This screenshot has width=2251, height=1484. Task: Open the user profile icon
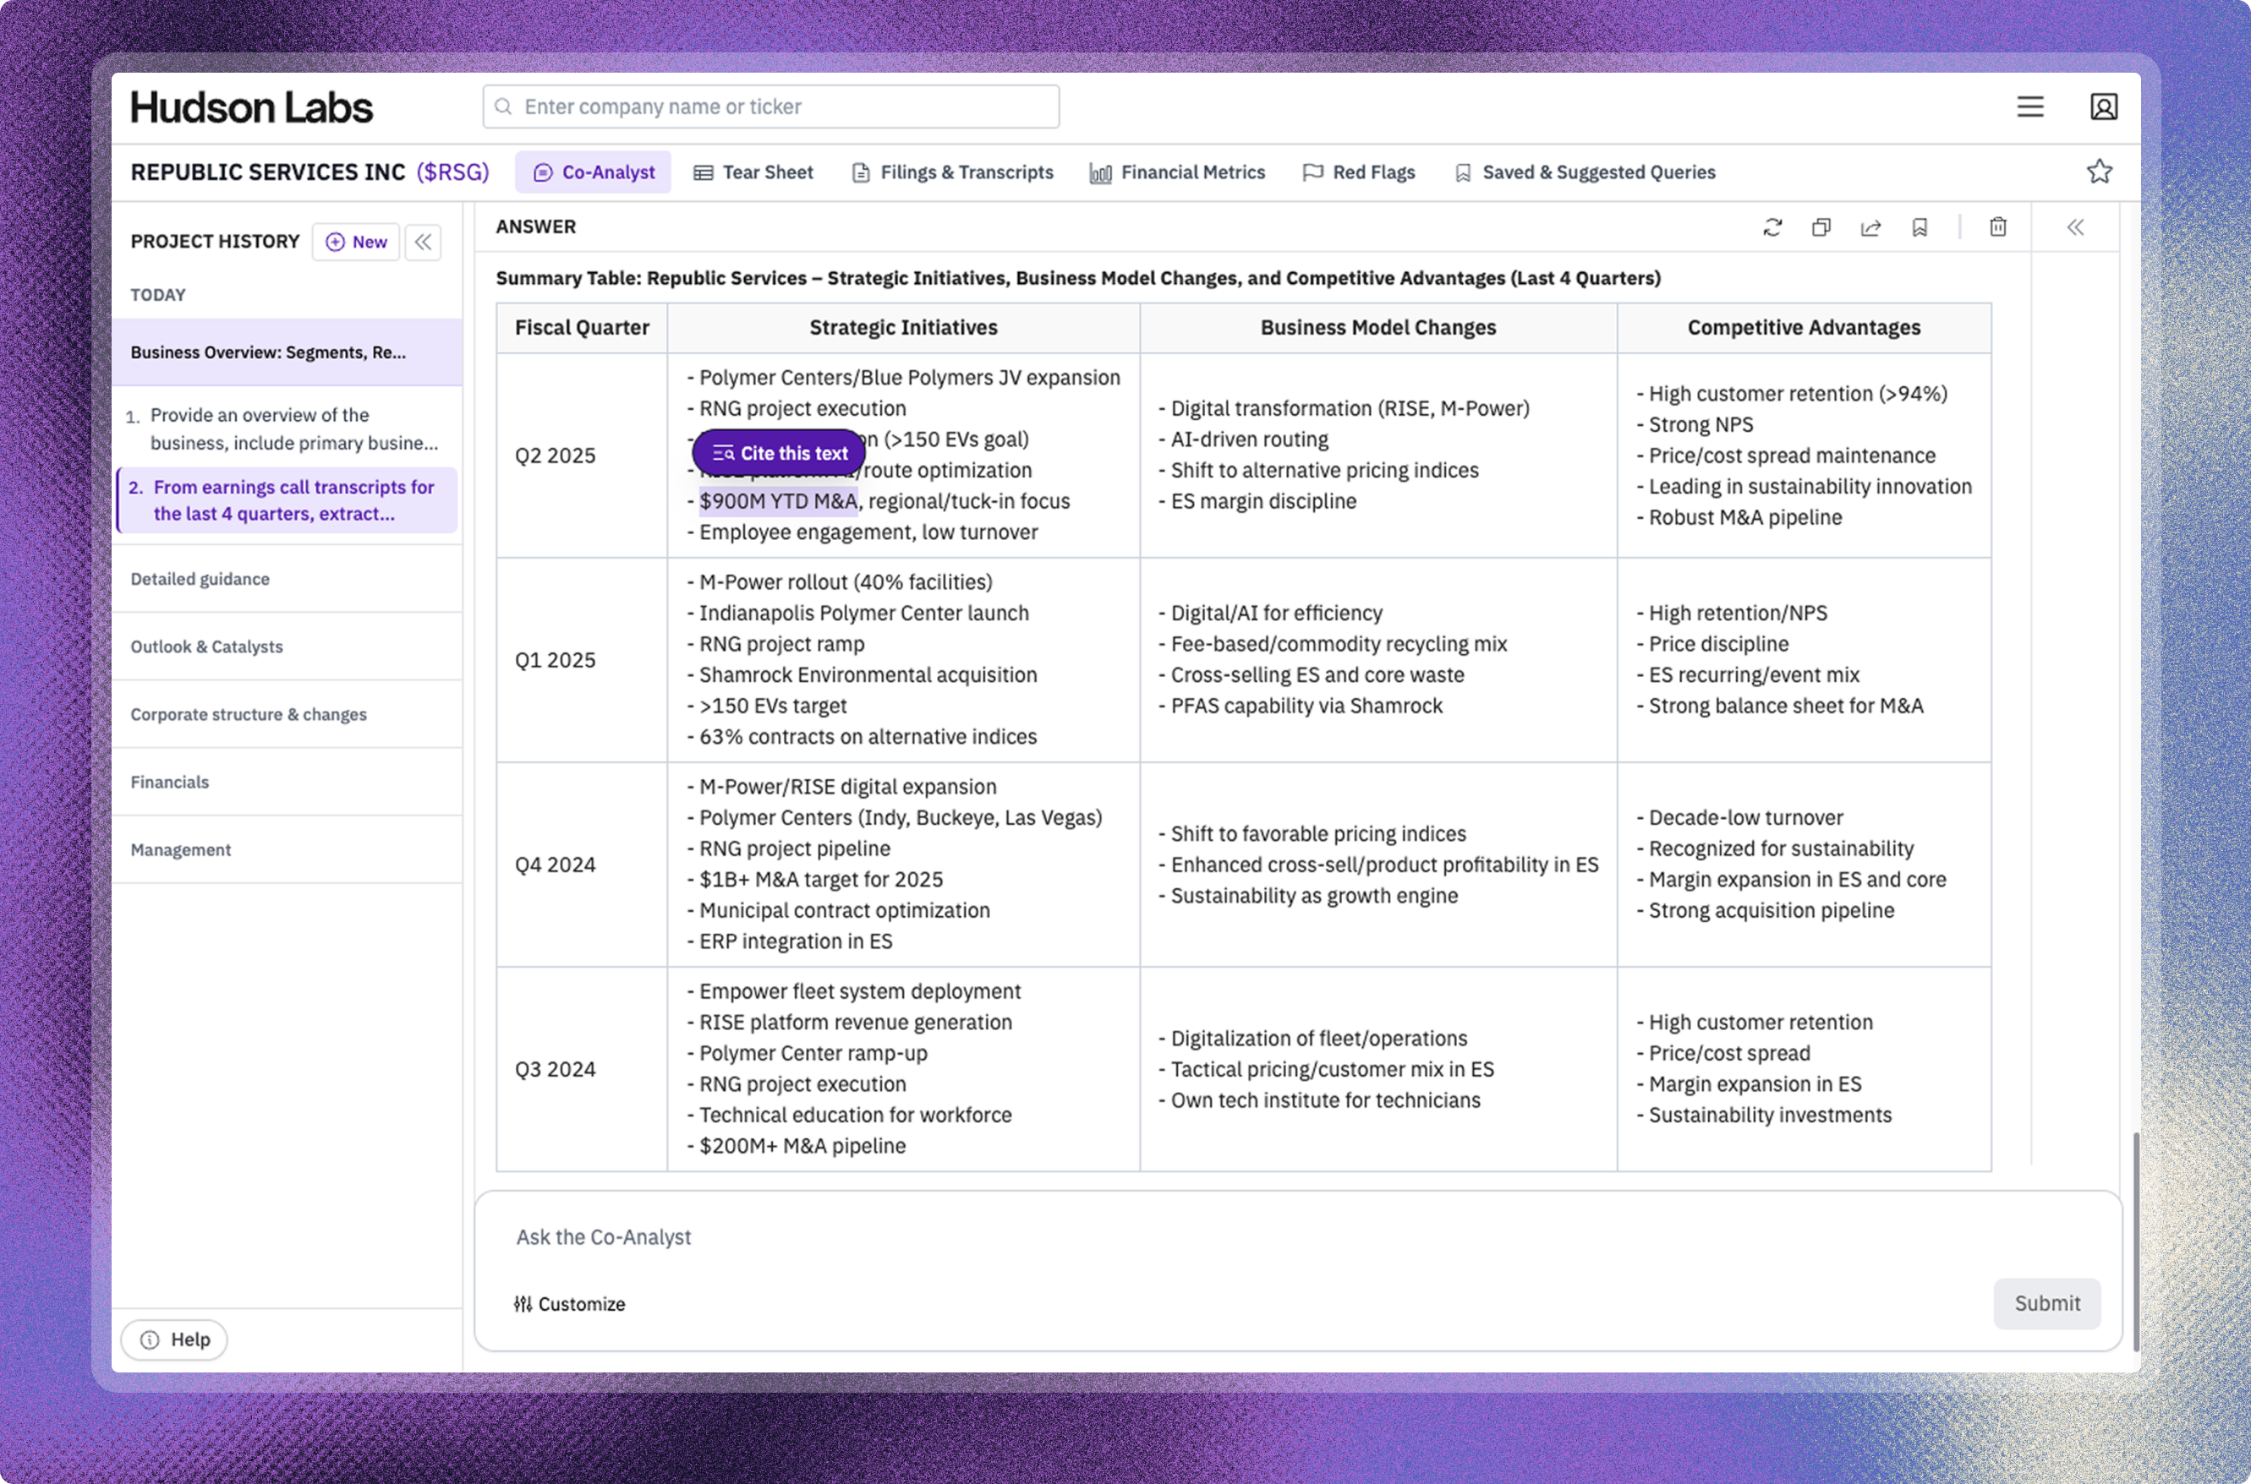tap(2103, 107)
